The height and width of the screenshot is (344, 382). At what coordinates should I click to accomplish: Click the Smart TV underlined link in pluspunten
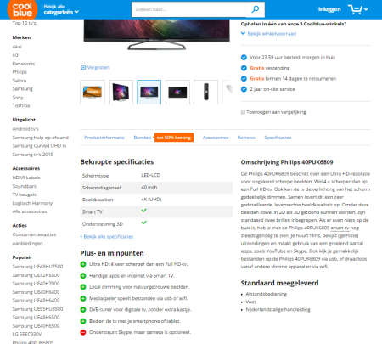coord(164,276)
